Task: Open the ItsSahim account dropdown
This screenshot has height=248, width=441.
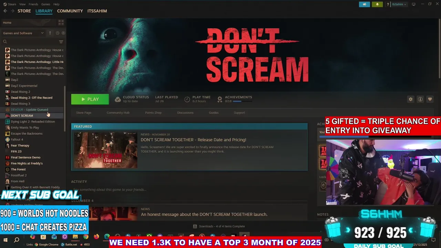Action: click(399, 4)
